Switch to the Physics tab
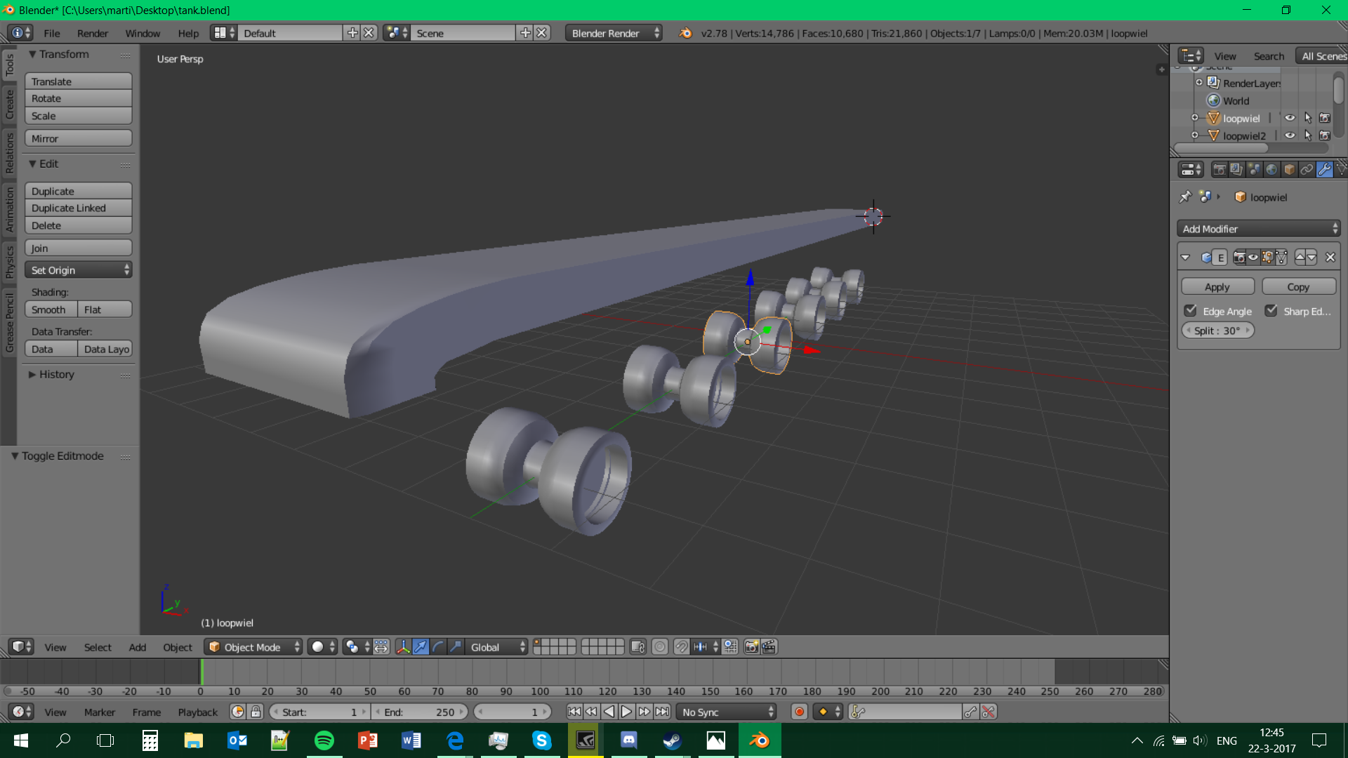 [9, 262]
